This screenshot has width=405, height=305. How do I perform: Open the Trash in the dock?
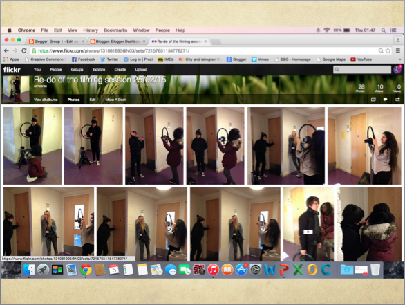pos(375,270)
